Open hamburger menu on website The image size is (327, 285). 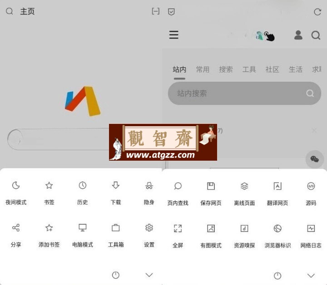(173, 35)
